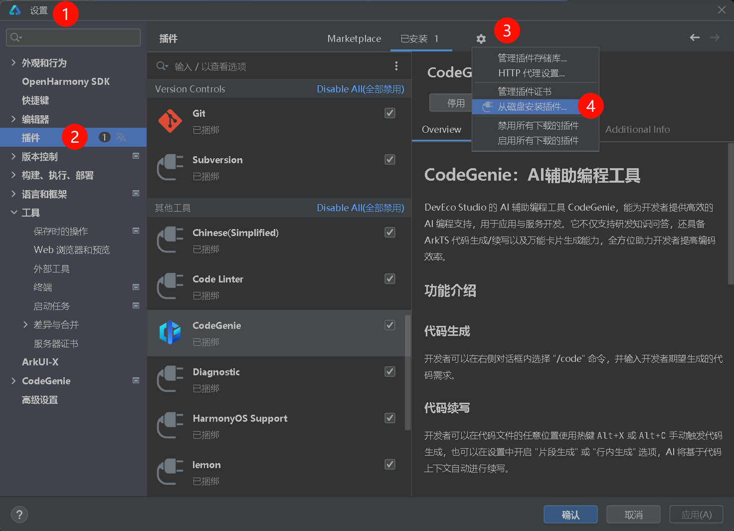This screenshot has height=531, width=734.
Task: Click the CodeGenie plugin logo icon
Action: click(x=170, y=333)
